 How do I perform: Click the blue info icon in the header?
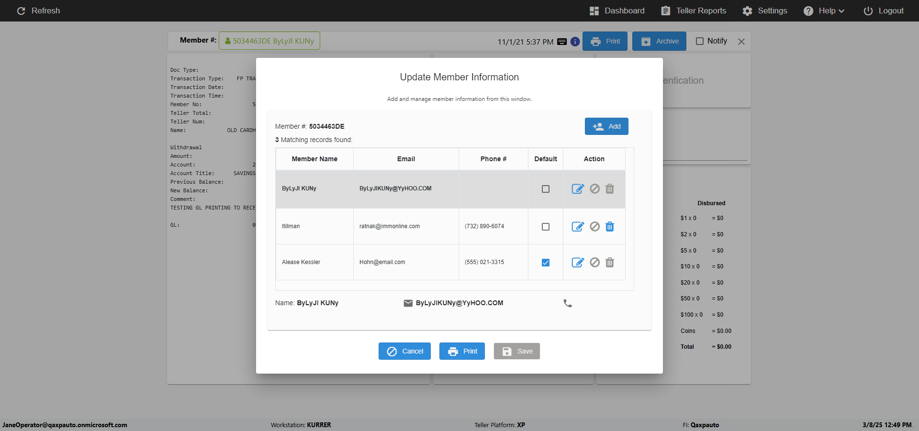point(575,42)
